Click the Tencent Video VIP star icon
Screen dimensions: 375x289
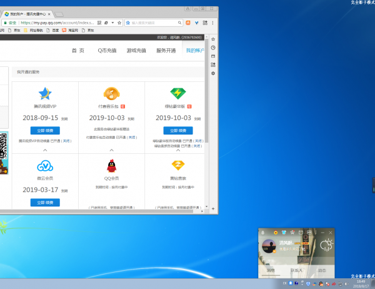[45, 93]
